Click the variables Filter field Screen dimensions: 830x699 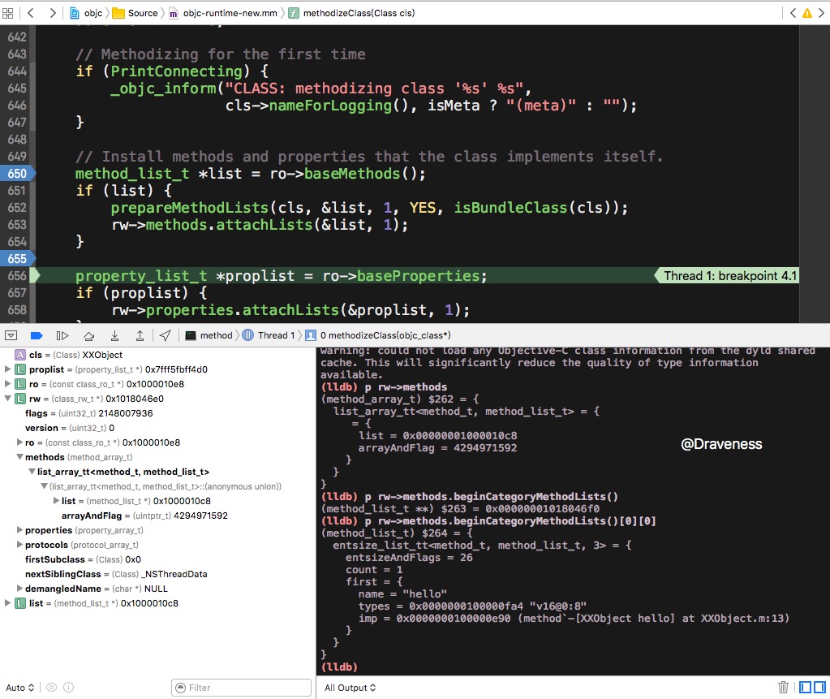(242, 688)
